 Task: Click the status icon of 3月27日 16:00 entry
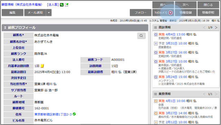point(156,53)
